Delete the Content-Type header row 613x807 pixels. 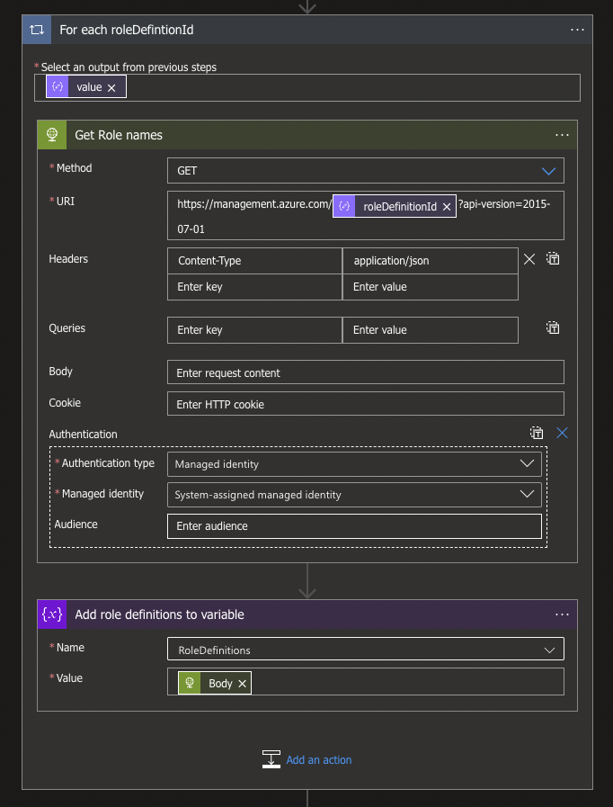click(529, 259)
